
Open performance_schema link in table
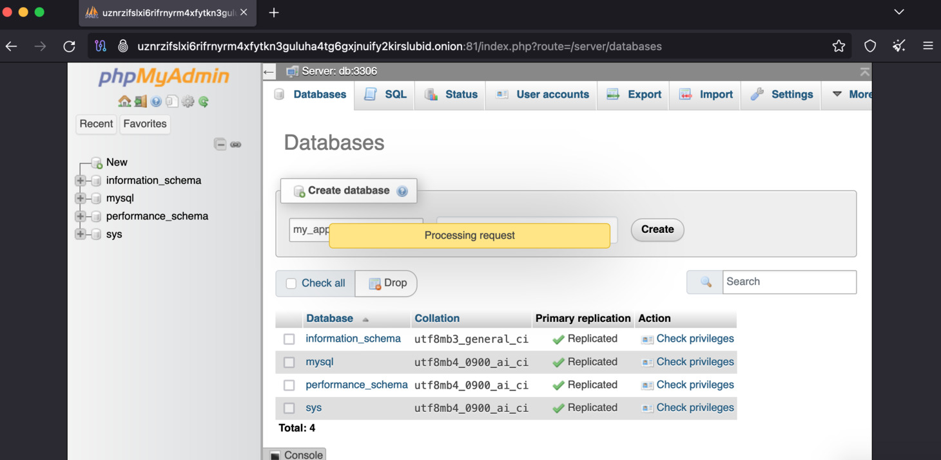(356, 385)
